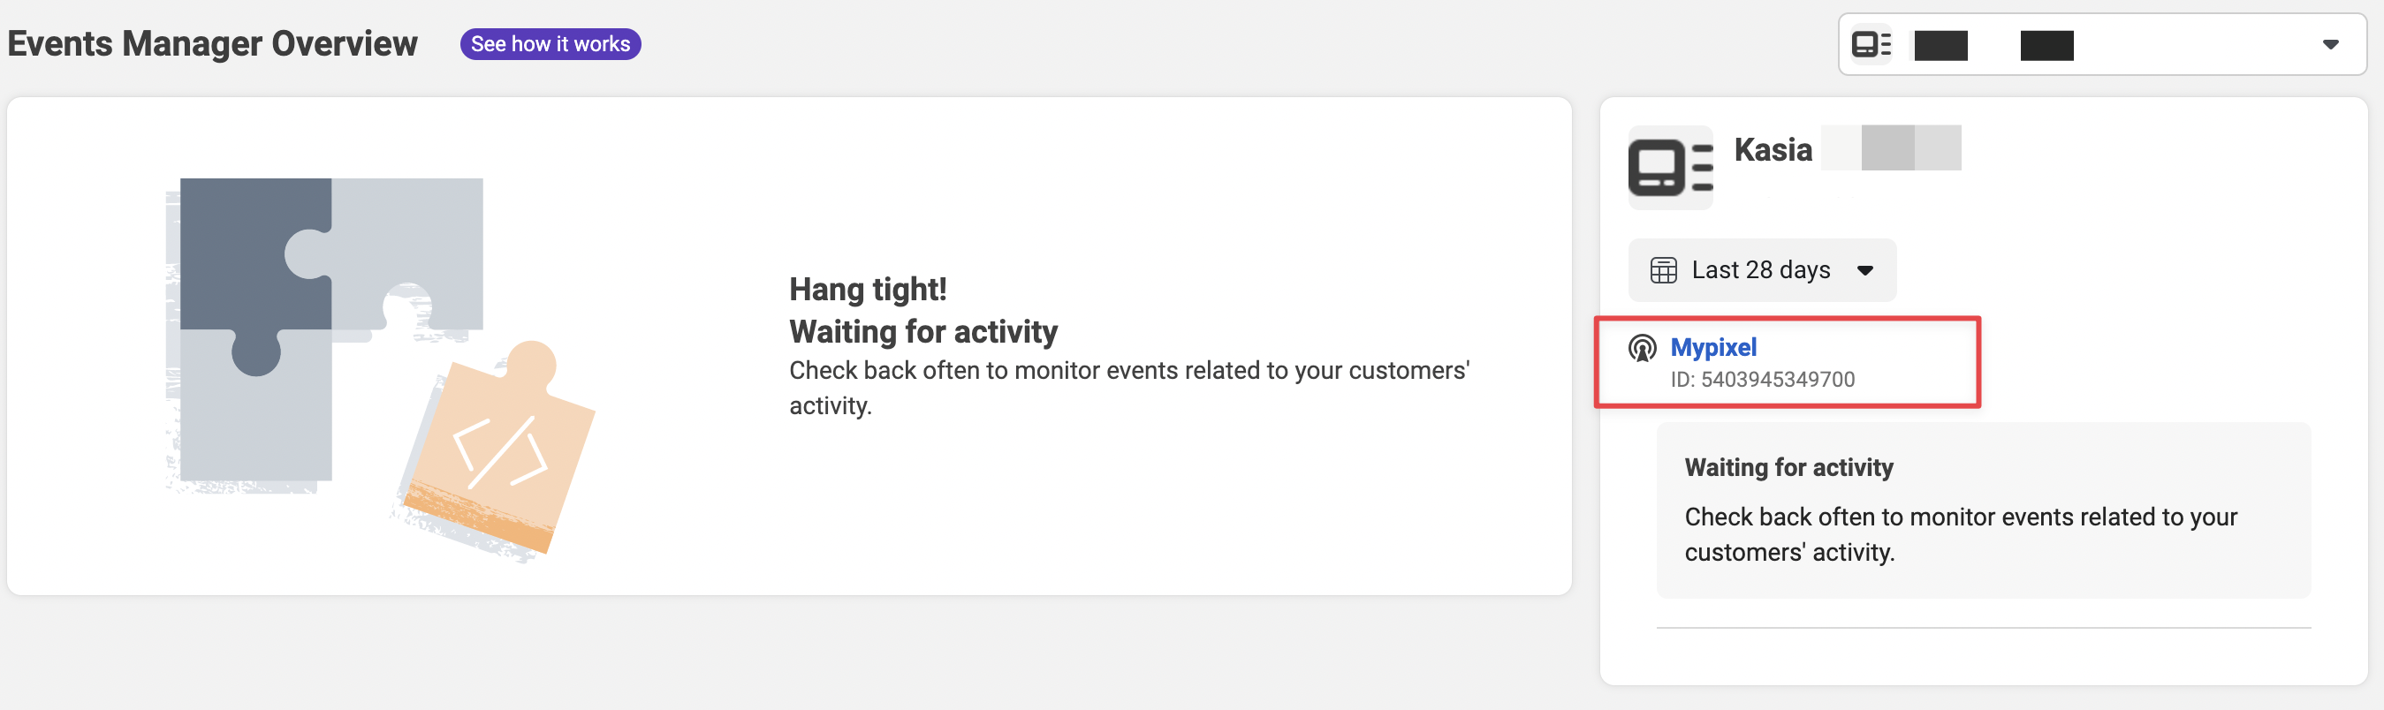Click the calendar icon in date selector
Screen dimensions: 2384x710
[1663, 270]
